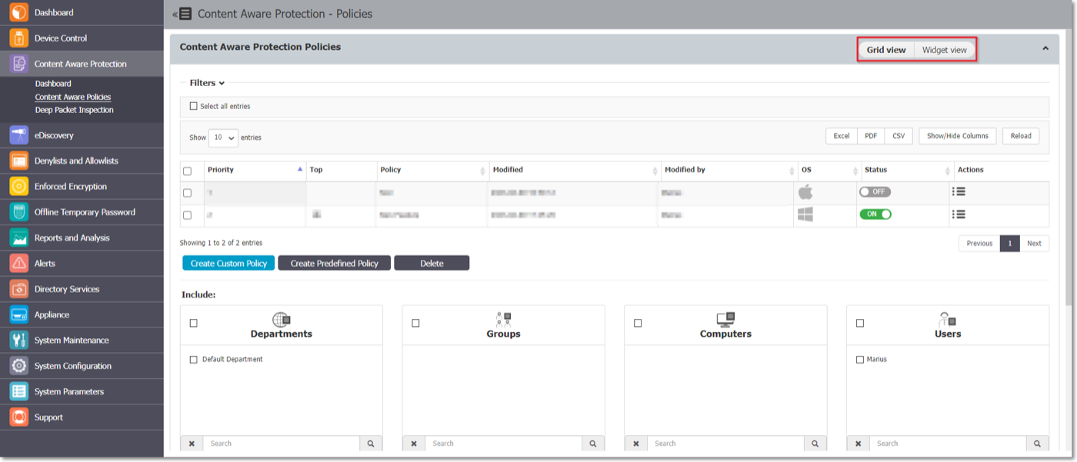Switch to Grid view
This screenshot has height=462, width=1077.
point(886,50)
